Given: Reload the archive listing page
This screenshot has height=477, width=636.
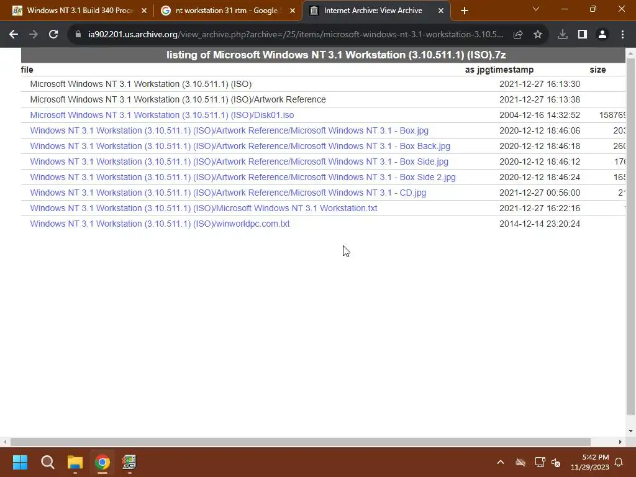Looking at the screenshot, I should pyautogui.click(x=53, y=35).
